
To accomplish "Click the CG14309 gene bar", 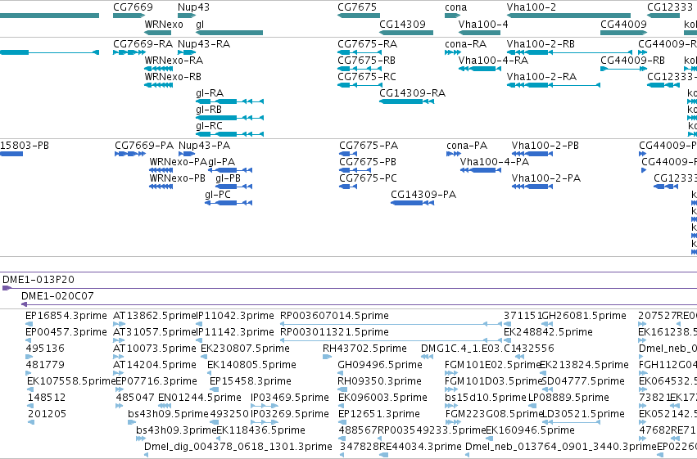I will [x=406, y=33].
